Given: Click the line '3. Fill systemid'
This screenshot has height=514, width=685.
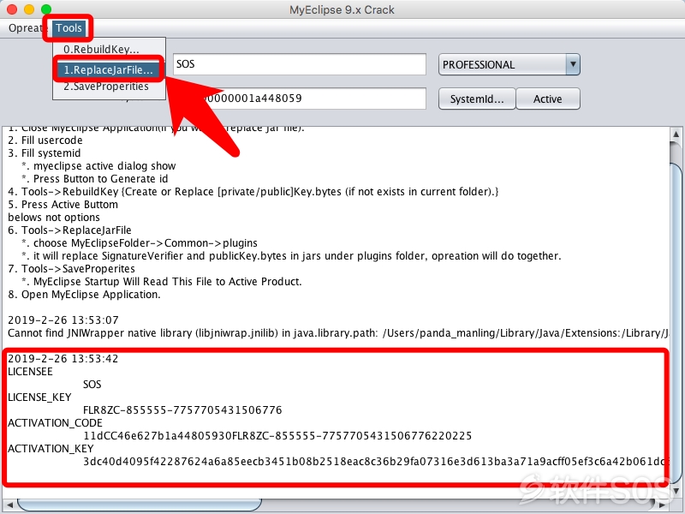Looking at the screenshot, I should 45,153.
